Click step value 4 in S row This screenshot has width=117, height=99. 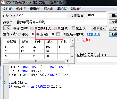[x=64, y=51]
